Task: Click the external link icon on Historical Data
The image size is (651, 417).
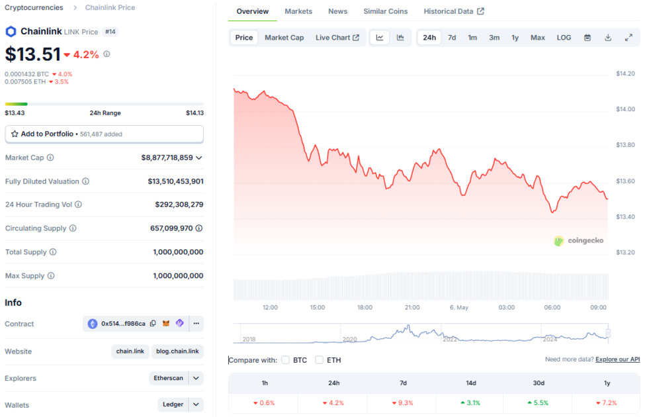Action: [481, 11]
